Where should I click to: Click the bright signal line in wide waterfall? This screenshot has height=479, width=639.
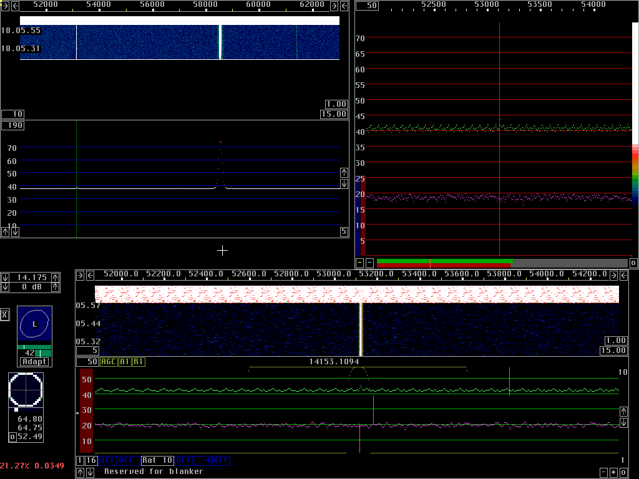(220, 42)
